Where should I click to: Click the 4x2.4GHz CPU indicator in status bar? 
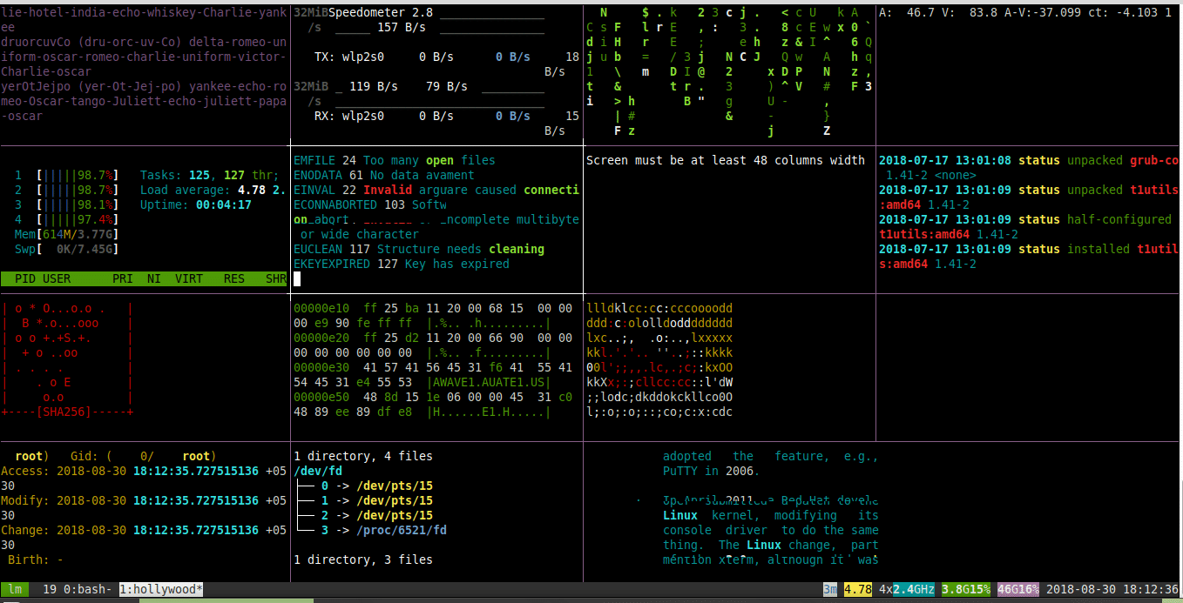pyautogui.click(x=907, y=589)
